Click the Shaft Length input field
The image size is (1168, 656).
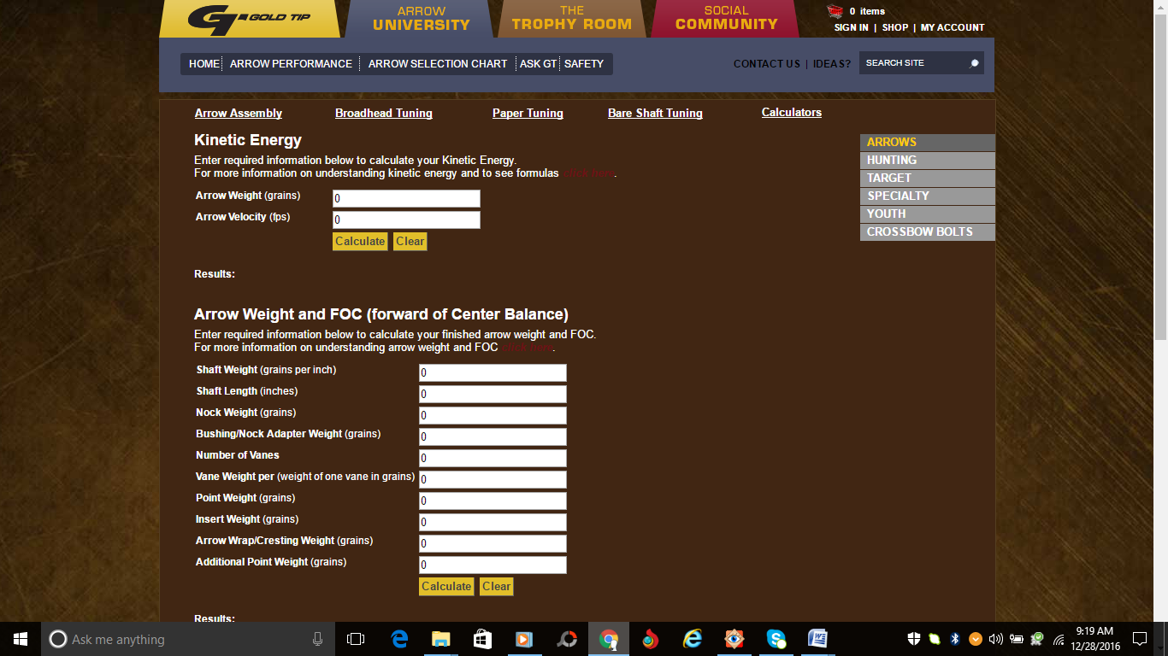tap(493, 394)
